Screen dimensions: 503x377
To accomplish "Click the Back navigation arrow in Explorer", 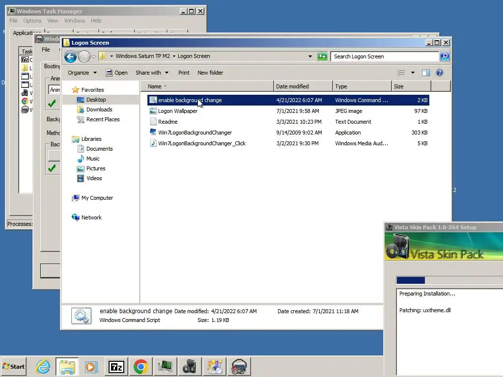I will (70, 57).
